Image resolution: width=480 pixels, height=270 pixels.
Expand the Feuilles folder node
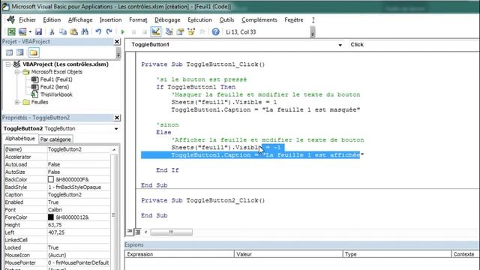[x=17, y=102]
